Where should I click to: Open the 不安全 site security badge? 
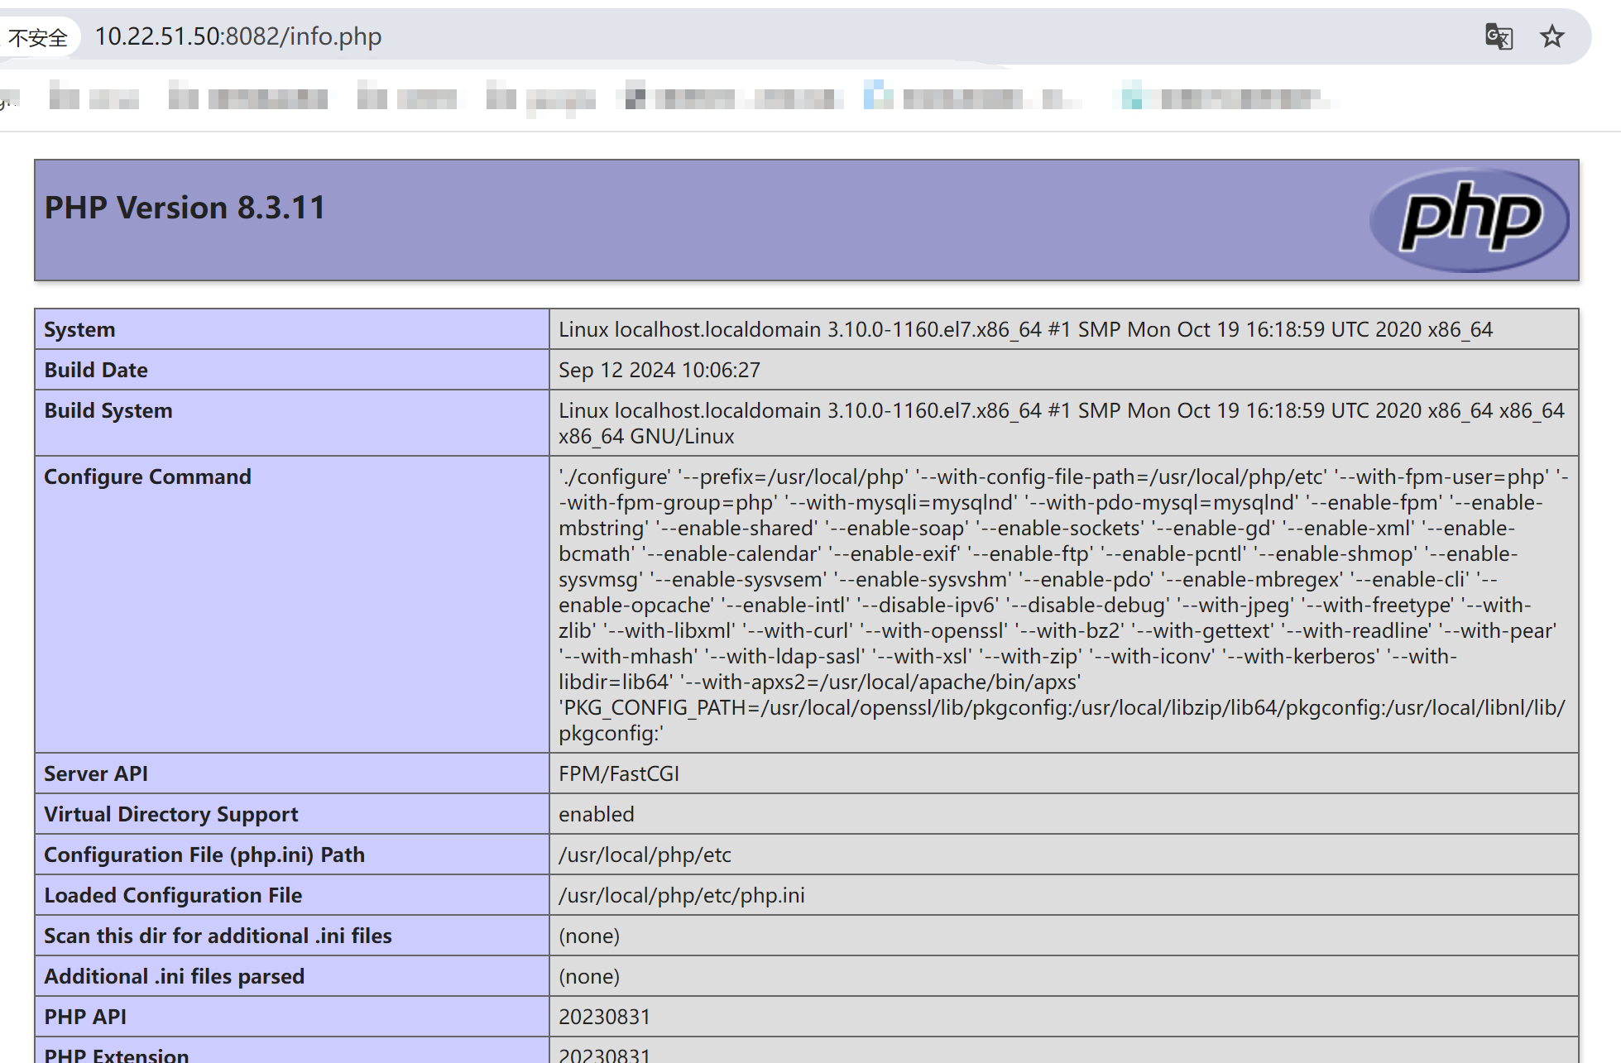click(x=38, y=37)
